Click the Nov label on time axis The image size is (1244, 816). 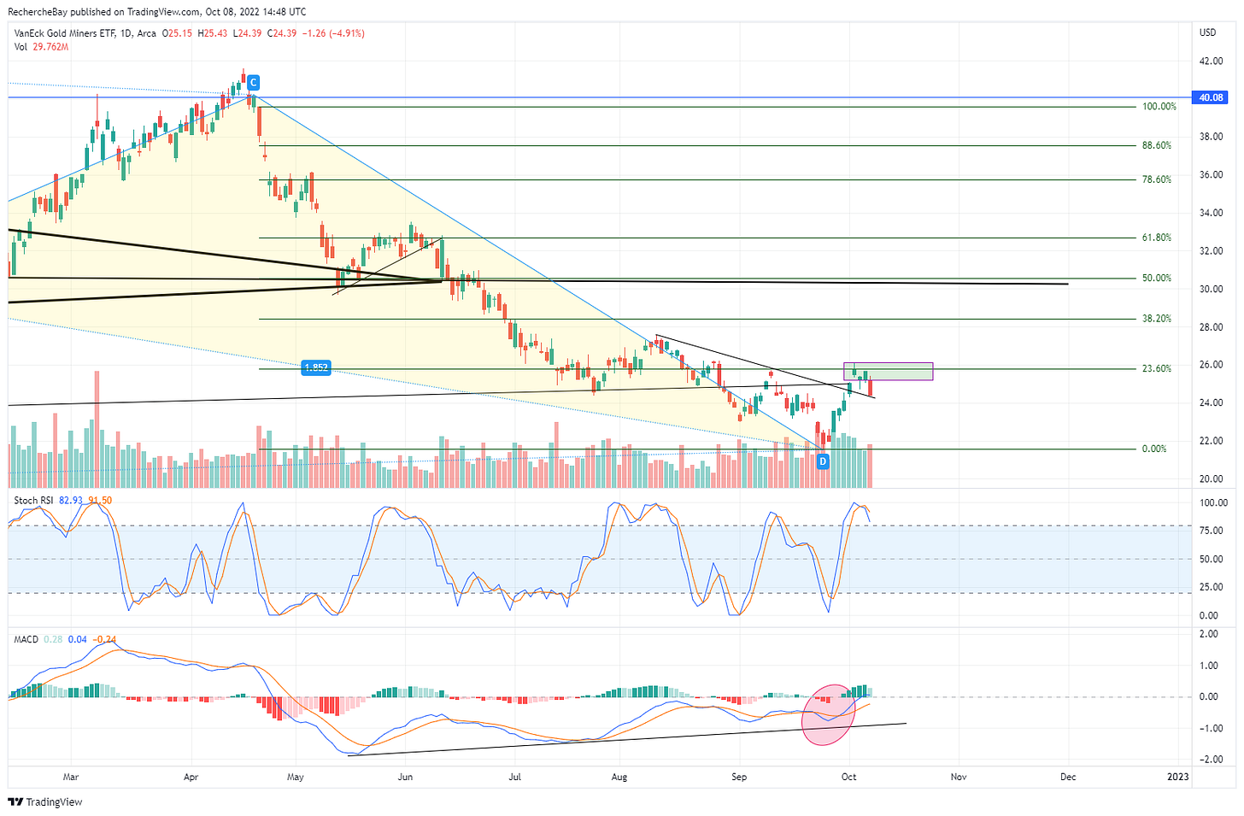point(959,777)
